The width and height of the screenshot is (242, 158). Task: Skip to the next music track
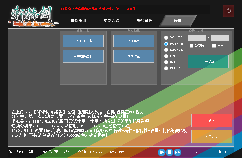(x=177, y=152)
